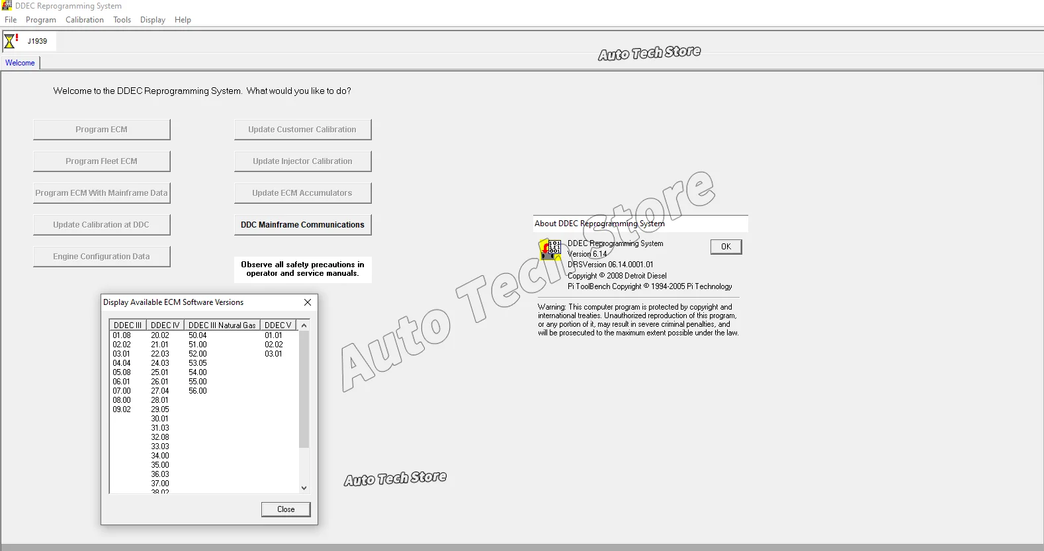Click the DDEC III column header
Viewport: 1044px width, 551px height.
pos(128,325)
